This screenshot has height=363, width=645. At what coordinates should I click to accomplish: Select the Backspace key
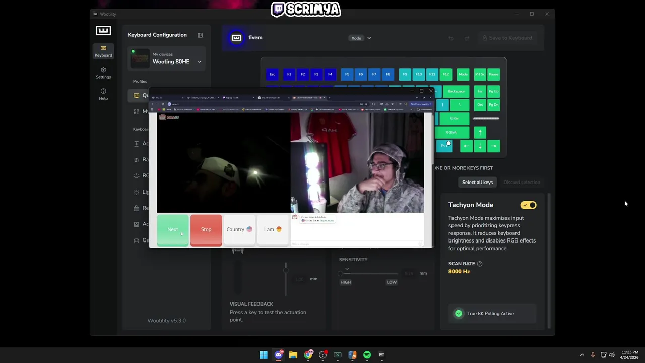coord(456,91)
